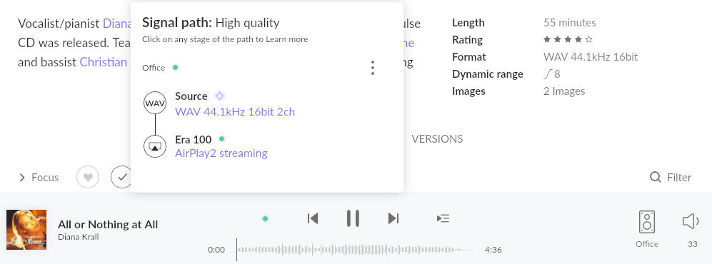Click the Diana Krall album cover thumbnail
712x264 pixels.
click(x=26, y=230)
